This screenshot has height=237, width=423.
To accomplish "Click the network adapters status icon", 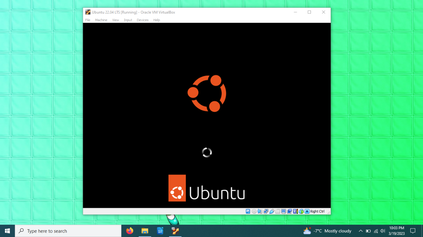I will [x=266, y=211].
